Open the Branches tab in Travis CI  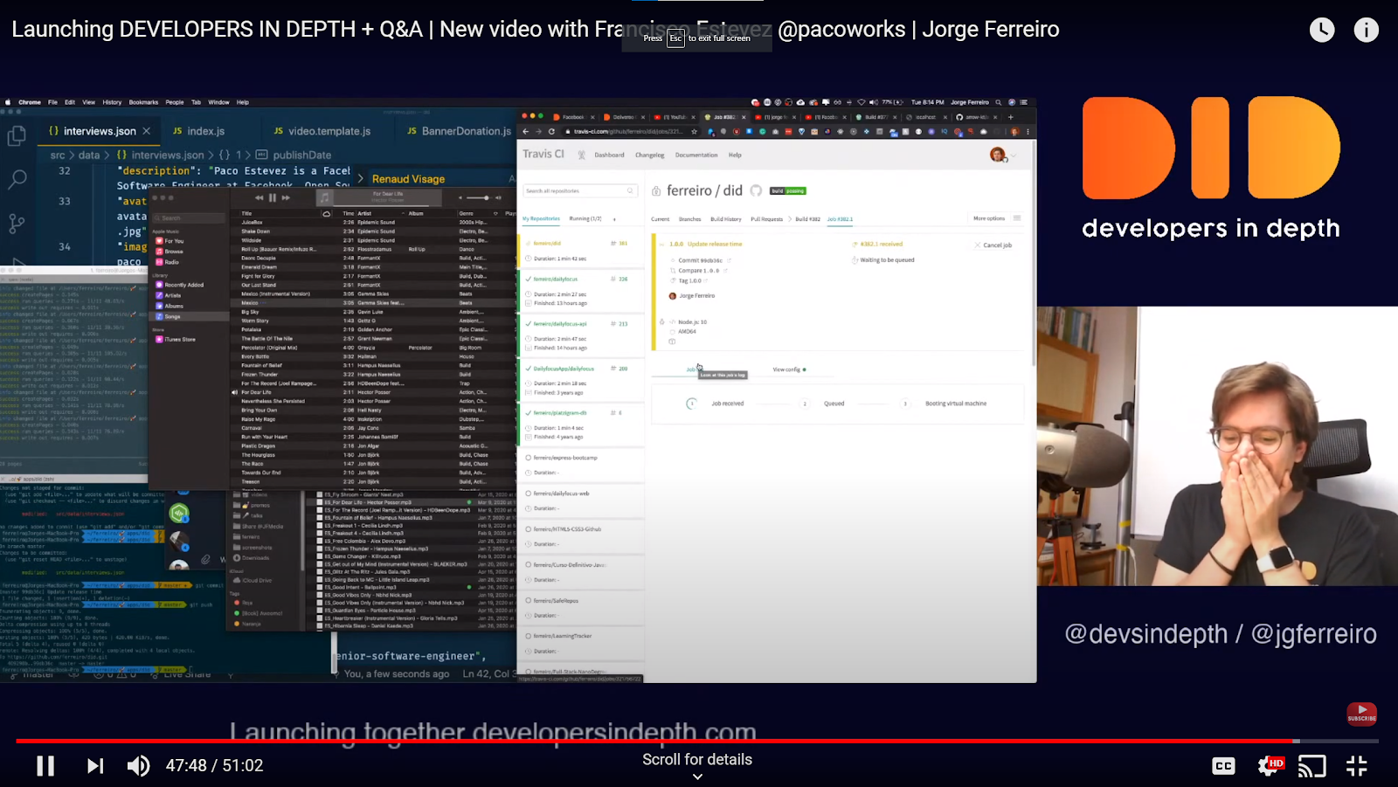pos(690,219)
